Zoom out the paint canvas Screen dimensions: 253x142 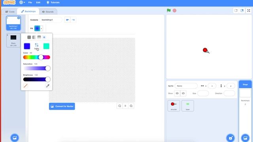[119, 106]
